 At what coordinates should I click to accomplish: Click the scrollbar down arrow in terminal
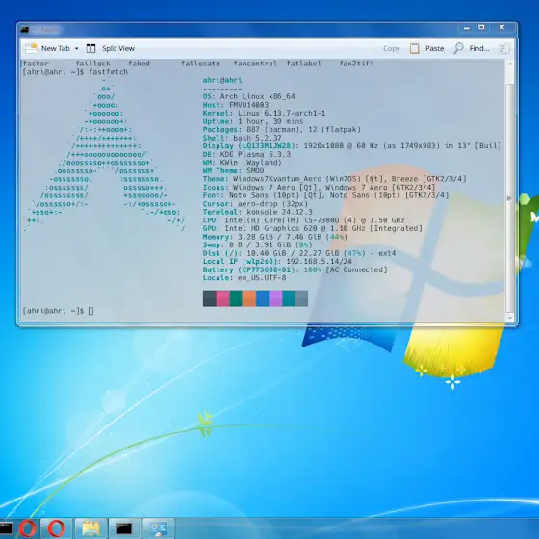[509, 318]
